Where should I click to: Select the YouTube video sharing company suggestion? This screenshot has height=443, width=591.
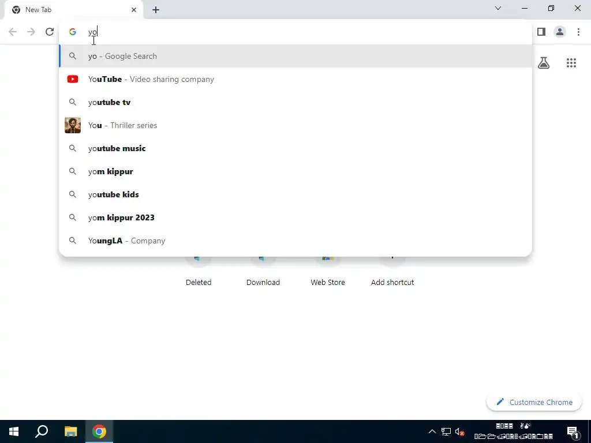(x=295, y=79)
